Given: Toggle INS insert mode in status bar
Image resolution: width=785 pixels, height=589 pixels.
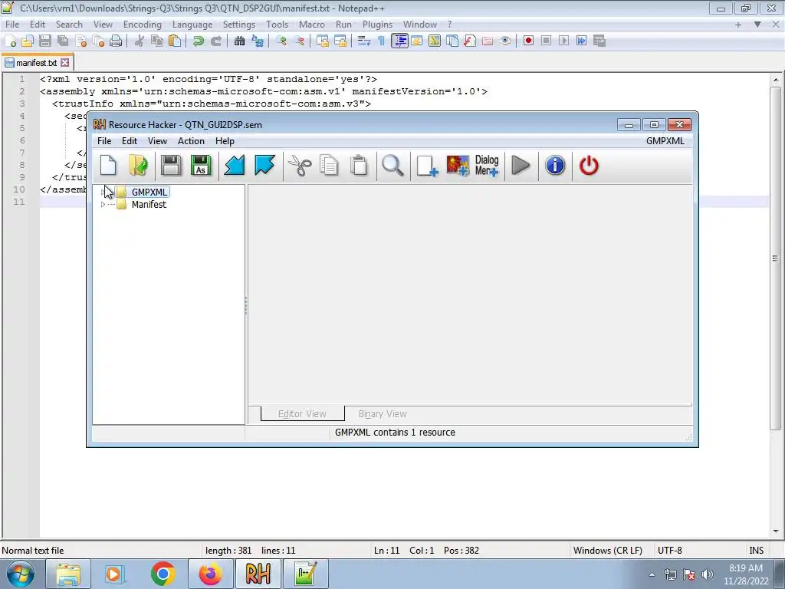Looking at the screenshot, I should pos(756,551).
